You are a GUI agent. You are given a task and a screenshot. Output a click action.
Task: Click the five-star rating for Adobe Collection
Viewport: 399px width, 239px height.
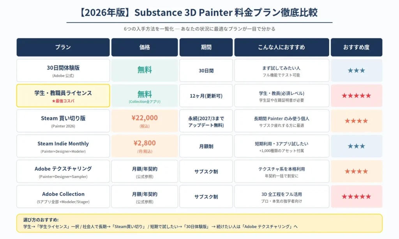pyautogui.click(x=357, y=197)
